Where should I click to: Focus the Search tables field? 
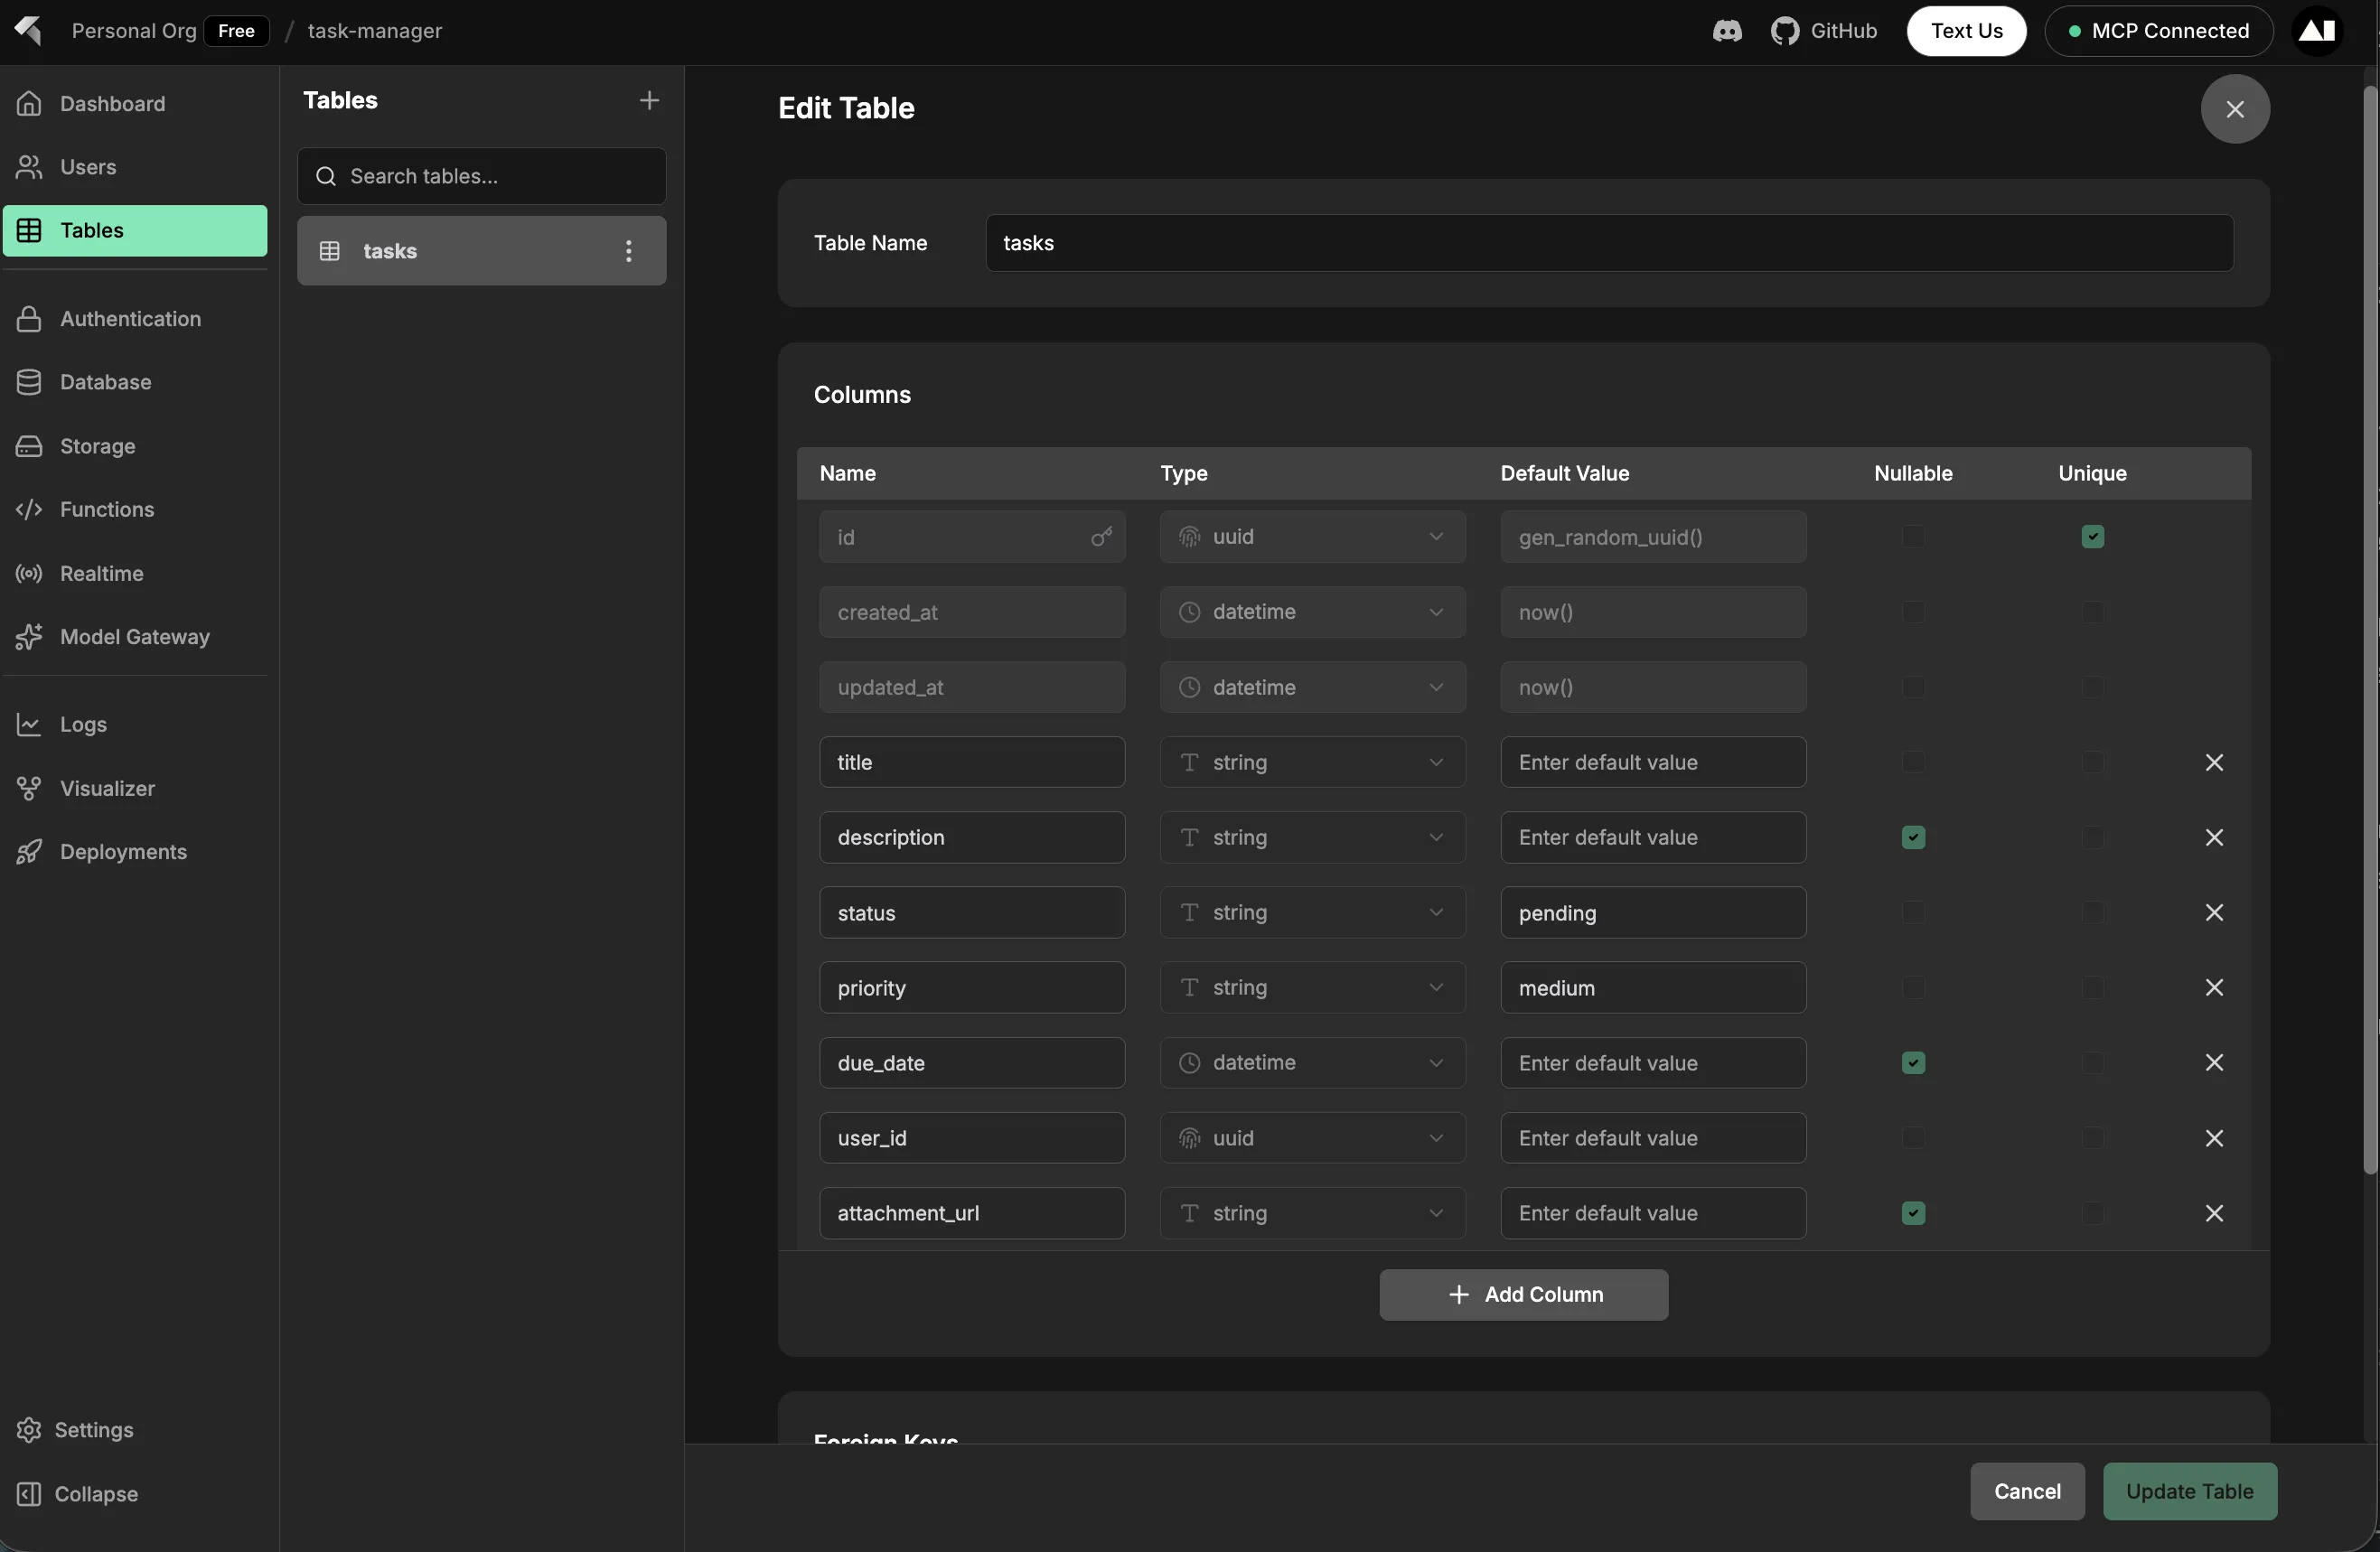click(x=482, y=176)
